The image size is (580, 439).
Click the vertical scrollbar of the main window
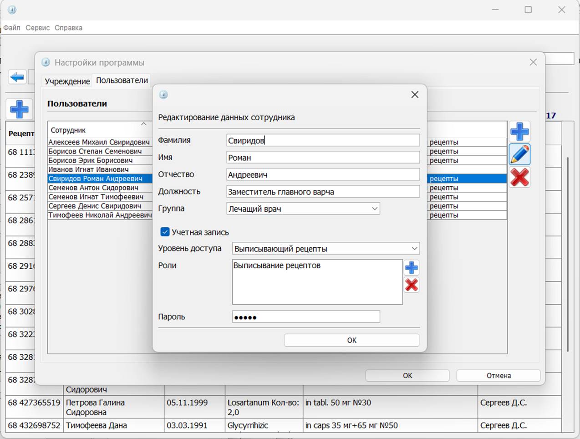tap(567, 255)
